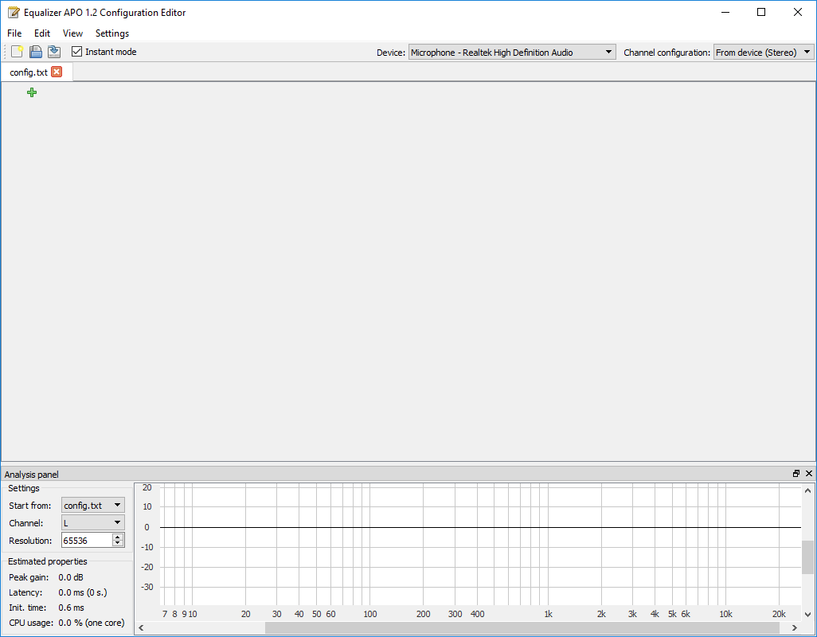Expand the Start from dropdown
This screenshot has height=637, width=817.
click(x=92, y=506)
